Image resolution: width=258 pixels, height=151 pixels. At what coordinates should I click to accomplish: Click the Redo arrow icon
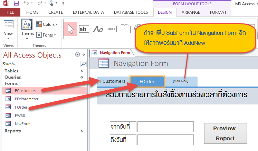point(40,3)
